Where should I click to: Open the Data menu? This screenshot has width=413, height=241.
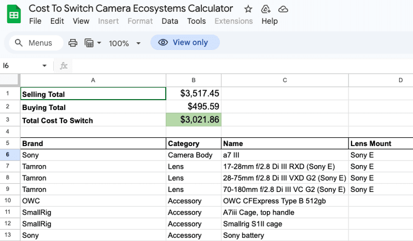[170, 21]
